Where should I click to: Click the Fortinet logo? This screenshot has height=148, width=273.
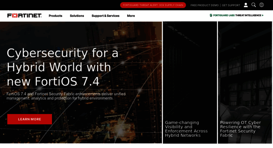24,16
